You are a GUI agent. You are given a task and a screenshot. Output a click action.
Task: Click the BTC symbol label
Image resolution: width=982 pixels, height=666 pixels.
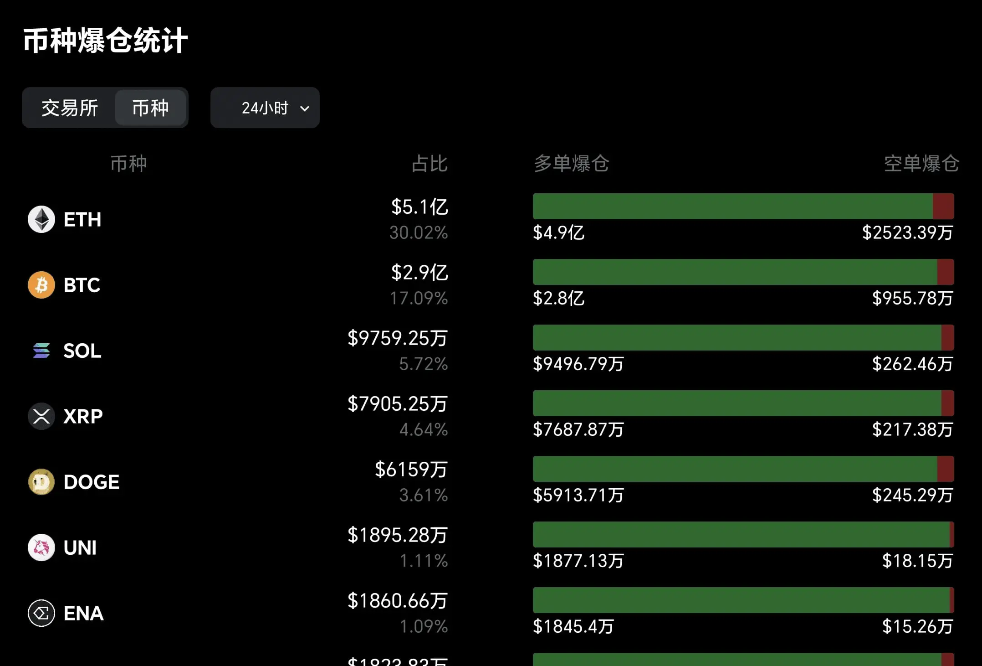[x=82, y=285]
